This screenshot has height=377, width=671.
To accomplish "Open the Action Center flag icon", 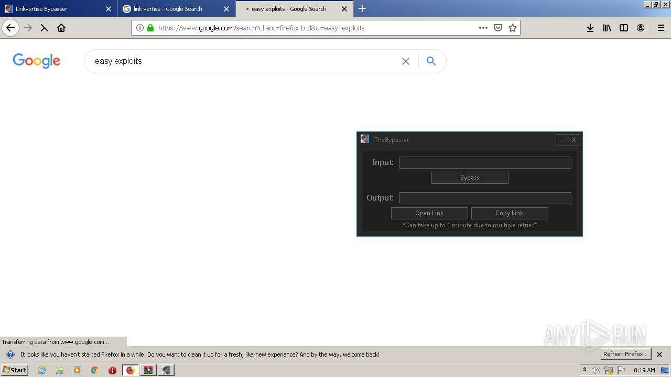I will (621, 370).
